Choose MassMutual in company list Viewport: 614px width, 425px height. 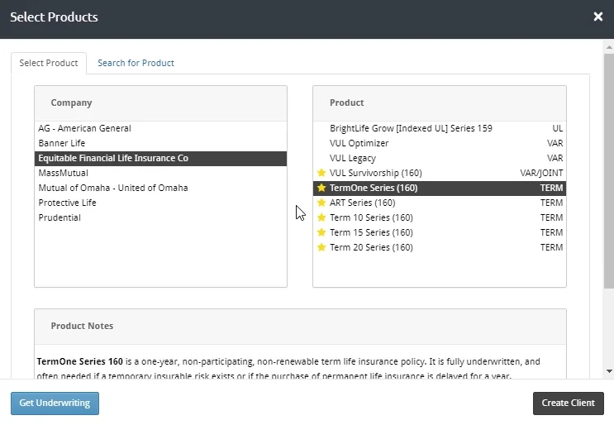coord(160,173)
